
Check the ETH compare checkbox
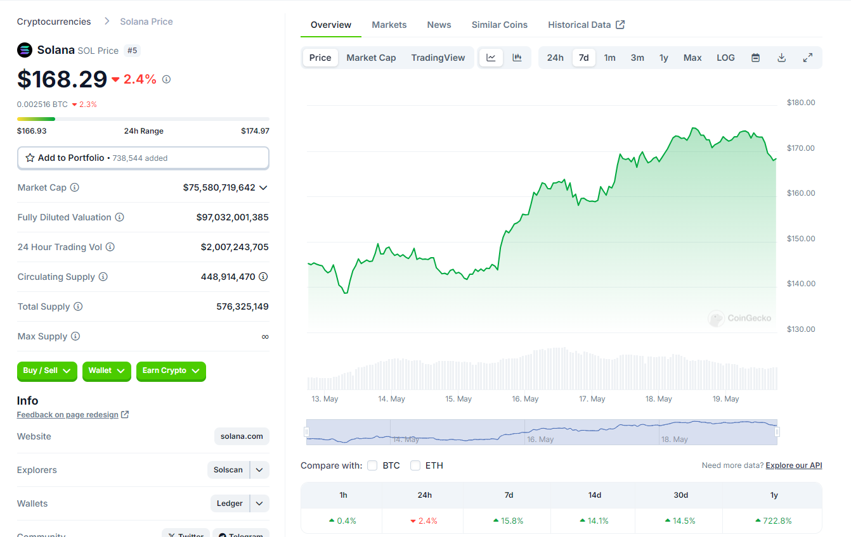point(415,465)
